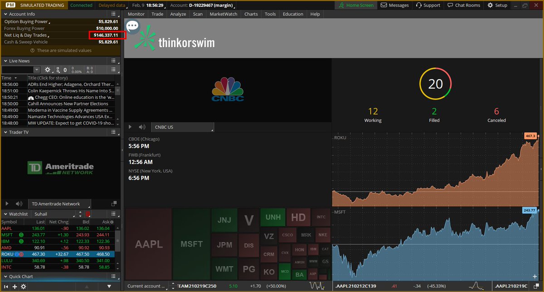Open Trader TV panel menu icon

point(114,132)
